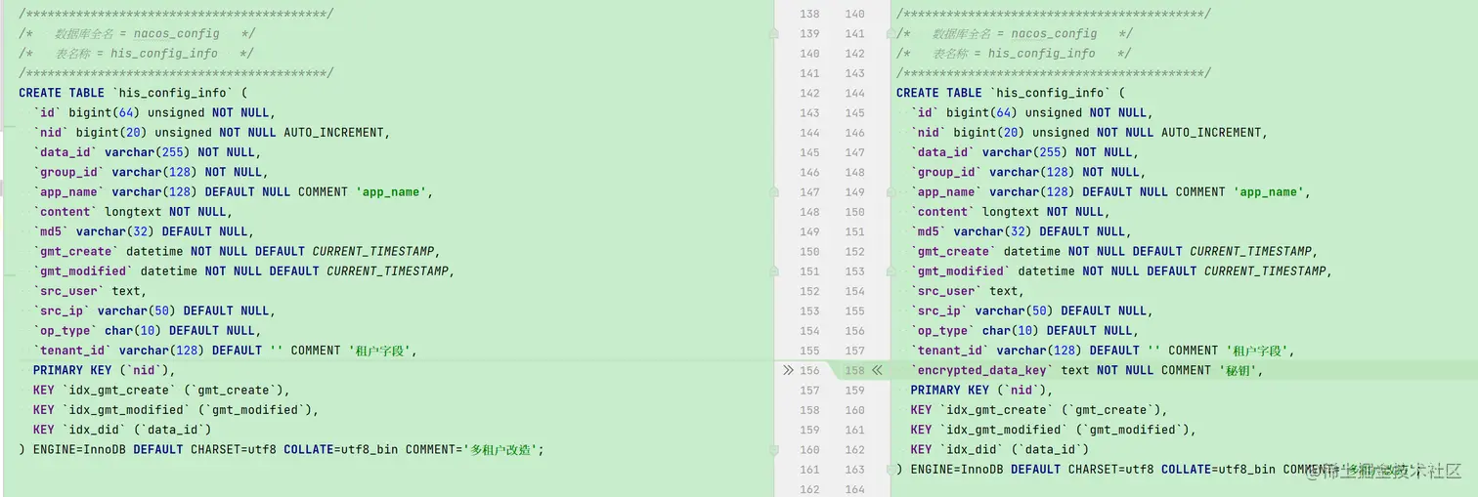Click `src_user` text line in left pane
This screenshot has height=497, width=1478.
[x=89, y=291]
